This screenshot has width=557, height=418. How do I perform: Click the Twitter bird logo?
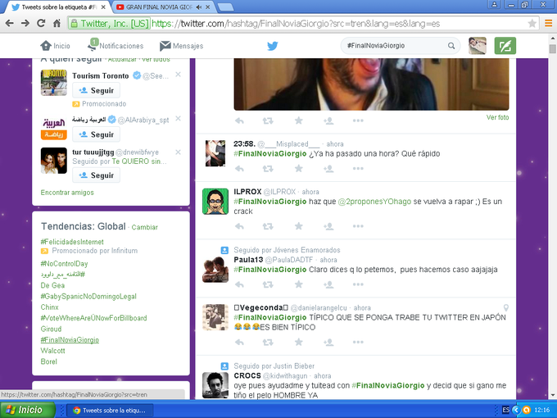click(273, 46)
